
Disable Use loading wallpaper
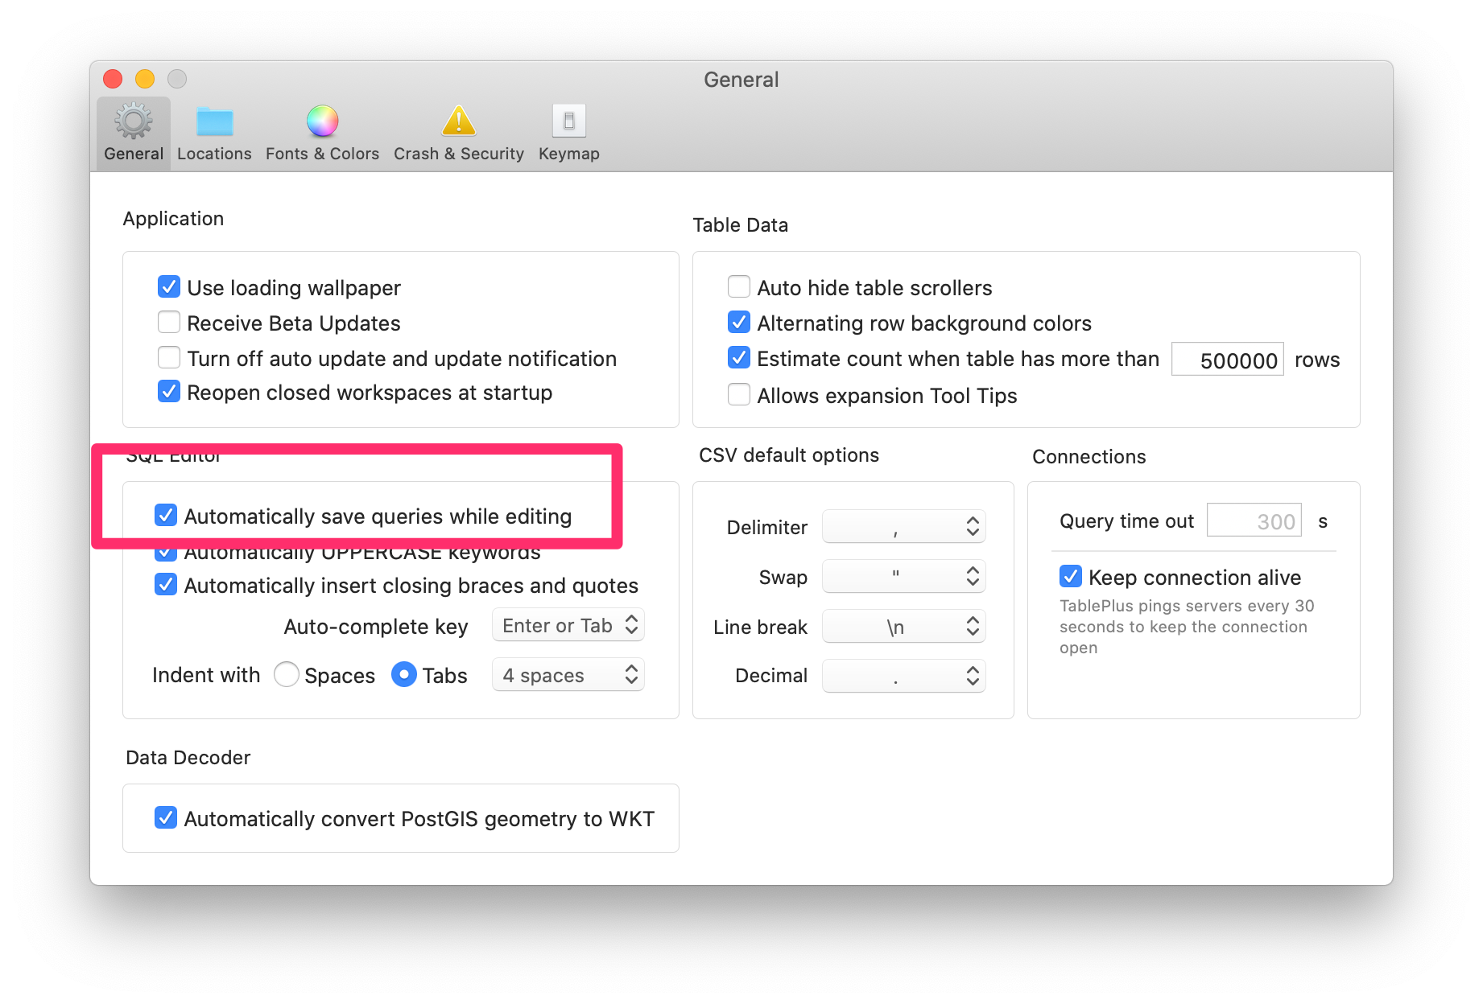click(169, 286)
